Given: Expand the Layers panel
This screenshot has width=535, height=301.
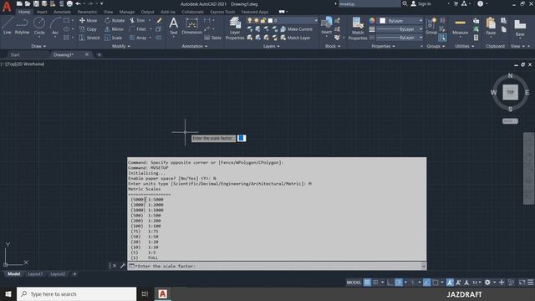Looking at the screenshot, I should coord(271,46).
